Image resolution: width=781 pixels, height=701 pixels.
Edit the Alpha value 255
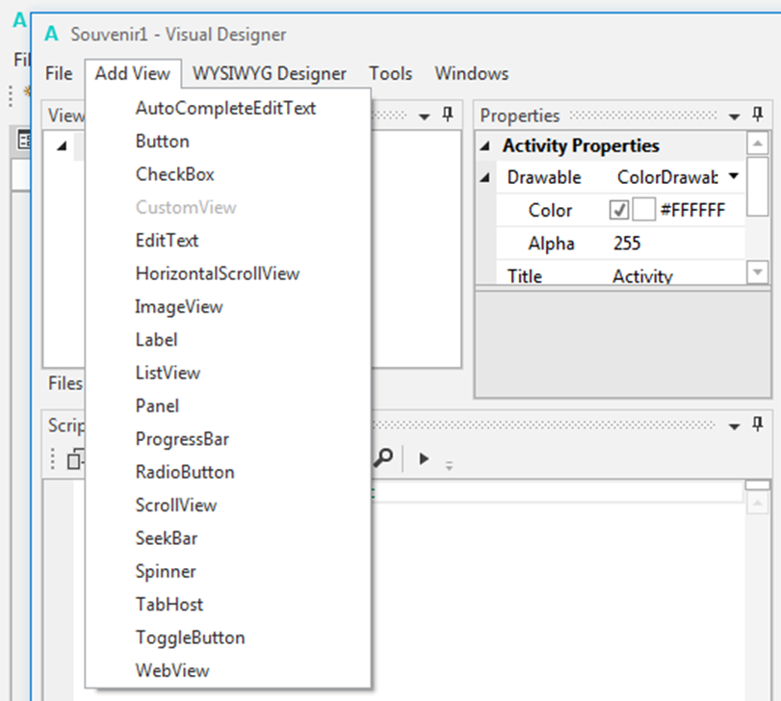point(627,244)
